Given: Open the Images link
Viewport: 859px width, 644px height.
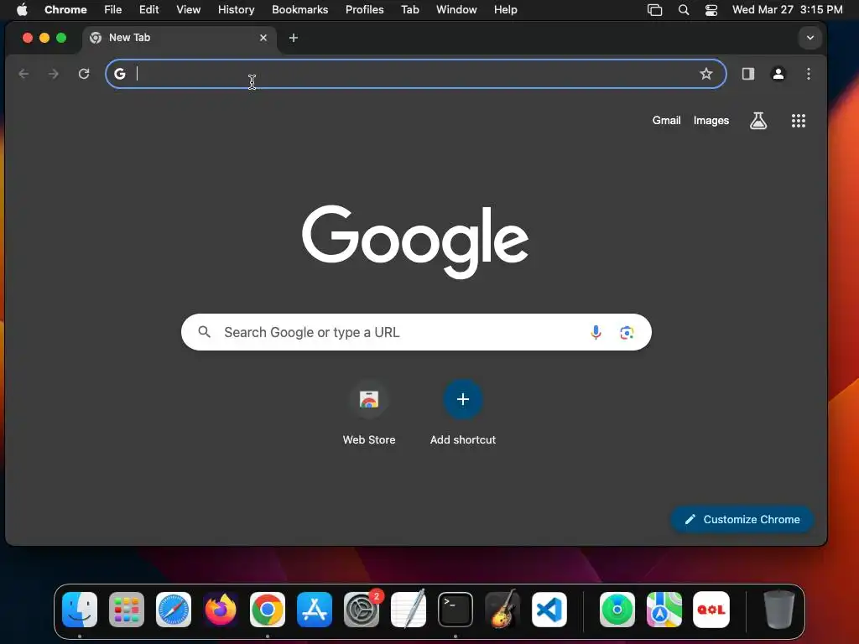Looking at the screenshot, I should pos(711,121).
